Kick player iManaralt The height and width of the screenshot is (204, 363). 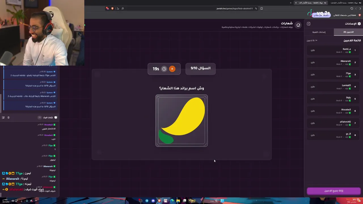pyautogui.click(x=313, y=62)
